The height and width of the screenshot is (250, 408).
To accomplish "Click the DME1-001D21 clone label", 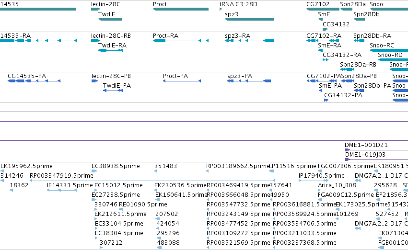I will point(366,145).
